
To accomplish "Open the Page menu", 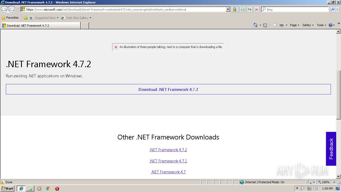I will 295,25.
